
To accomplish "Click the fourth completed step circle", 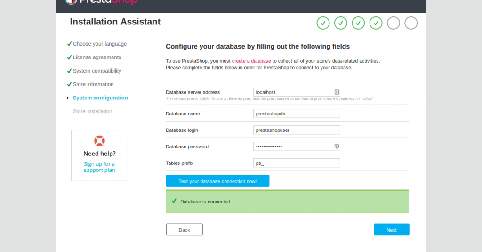I will pyautogui.click(x=376, y=23).
